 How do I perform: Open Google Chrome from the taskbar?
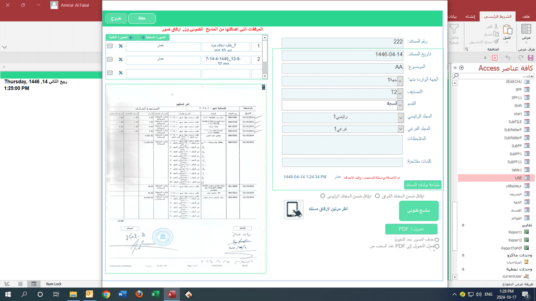(106, 294)
